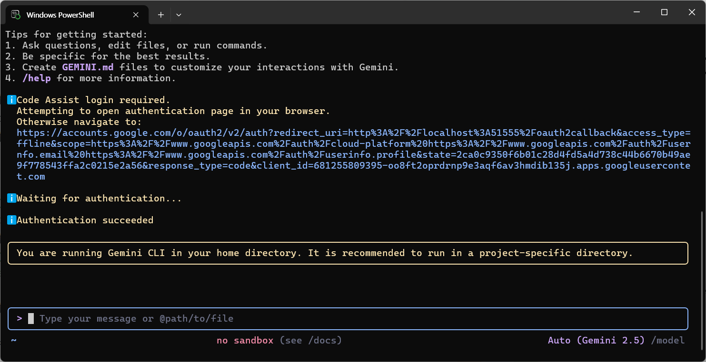Click the no sandbox status indicator
The width and height of the screenshot is (706, 362).
pyautogui.click(x=245, y=341)
